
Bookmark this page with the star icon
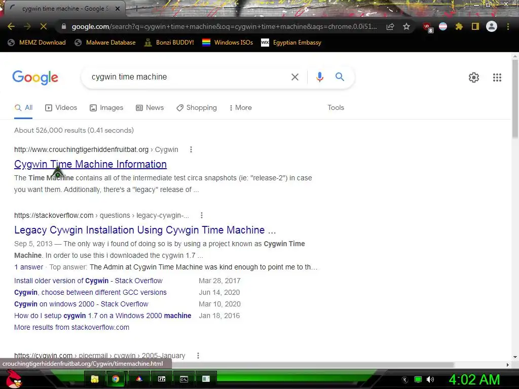point(406,26)
